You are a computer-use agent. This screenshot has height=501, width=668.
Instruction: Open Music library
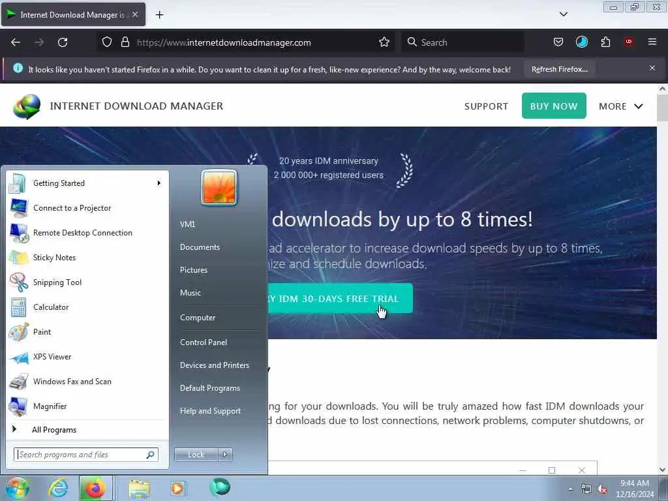(x=190, y=293)
